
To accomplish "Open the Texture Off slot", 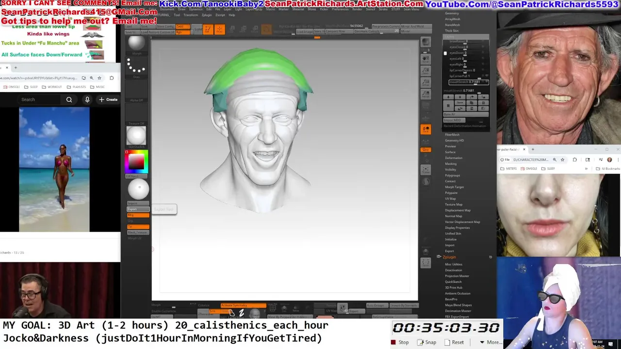I will pos(136,114).
